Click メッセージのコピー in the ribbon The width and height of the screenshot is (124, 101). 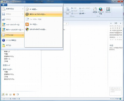pos(85,8)
